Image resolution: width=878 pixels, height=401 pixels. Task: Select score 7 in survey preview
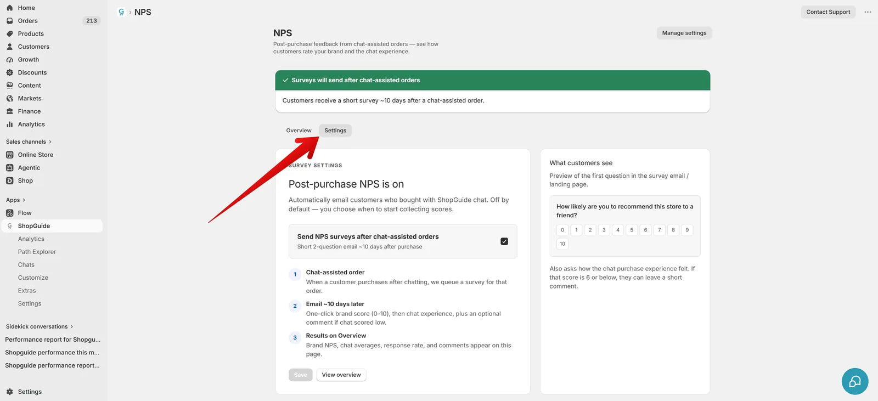pos(660,230)
